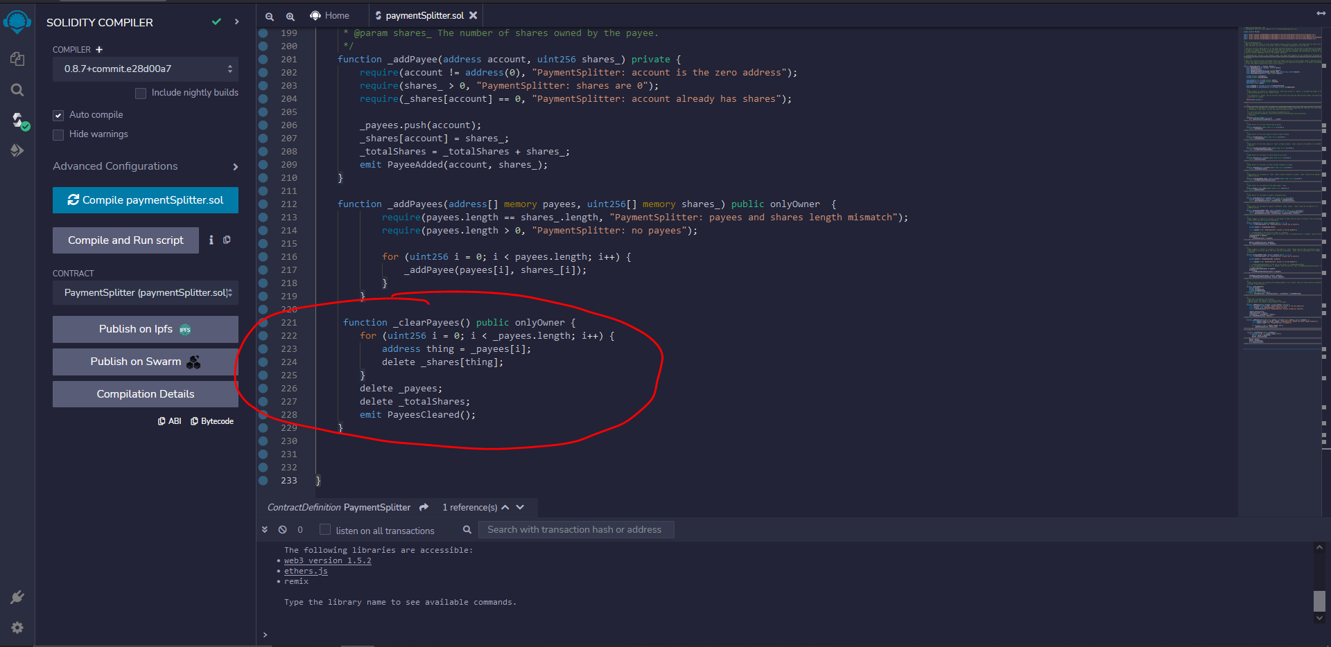Click 'ContractDefinition PaymentSplitter' label
1331x647 pixels.
click(x=339, y=508)
